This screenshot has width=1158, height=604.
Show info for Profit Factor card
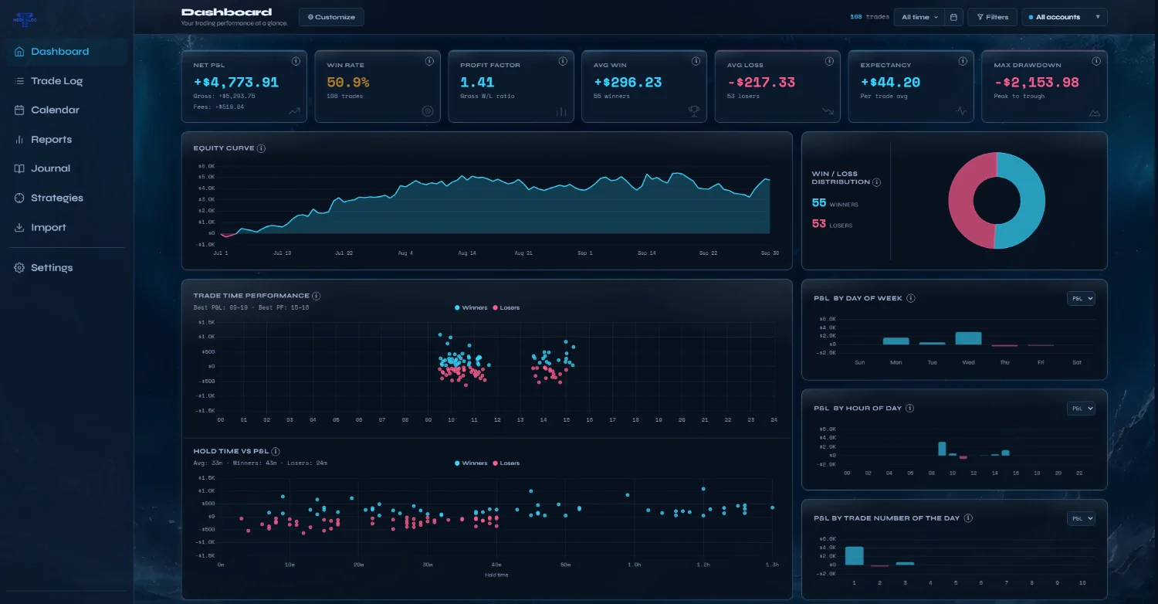click(563, 61)
